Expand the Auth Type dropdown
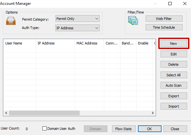The image size is (191, 135). [x=77, y=28]
